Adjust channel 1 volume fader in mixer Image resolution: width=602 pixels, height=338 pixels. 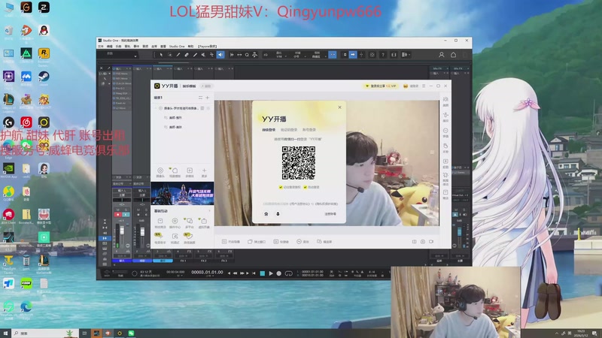(x=123, y=231)
